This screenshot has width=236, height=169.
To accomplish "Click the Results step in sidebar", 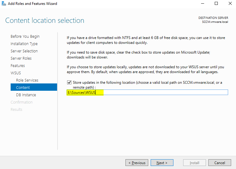I will click(x=16, y=109).
